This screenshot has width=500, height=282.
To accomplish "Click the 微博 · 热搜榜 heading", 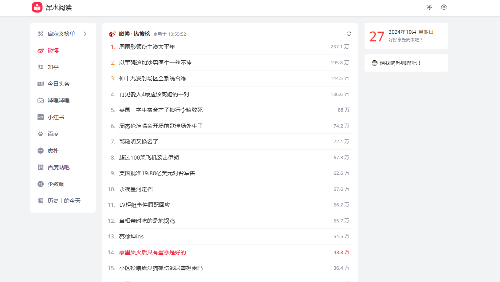I will (134, 34).
